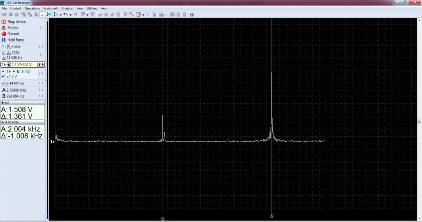Adjust the trigger level 9 mV arrows
The height and width of the screenshot is (222, 422).
click(x=41, y=74)
